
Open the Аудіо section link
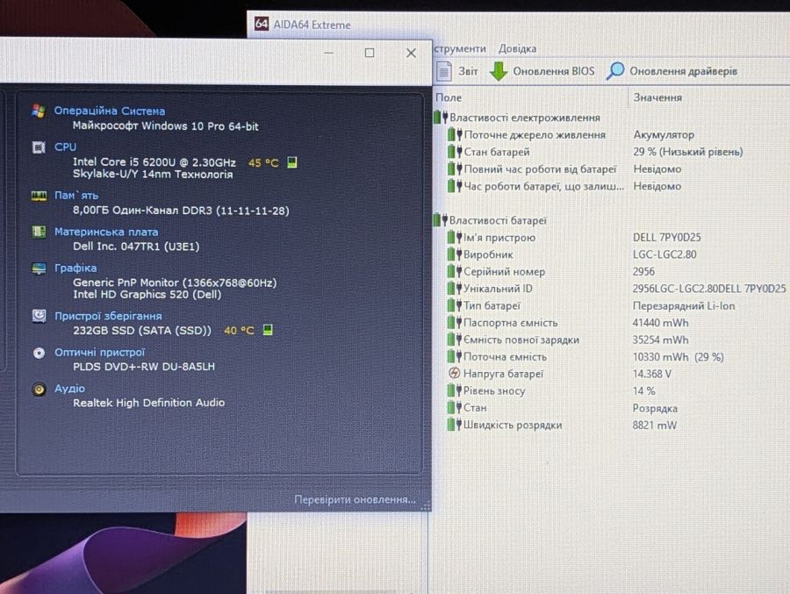pyautogui.click(x=69, y=389)
